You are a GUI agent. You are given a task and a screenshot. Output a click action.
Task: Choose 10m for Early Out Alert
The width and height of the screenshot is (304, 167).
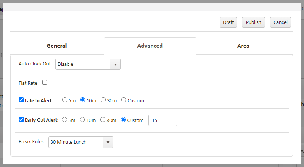click(x=82, y=120)
